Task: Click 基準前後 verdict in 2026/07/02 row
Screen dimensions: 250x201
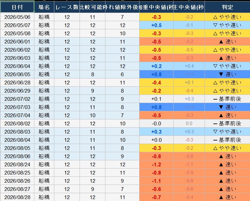Action: (227, 99)
